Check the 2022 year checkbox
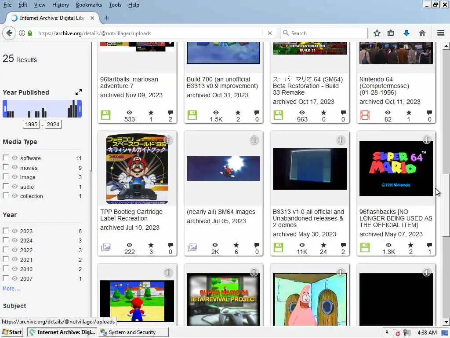Screen dimensions: 450x338 (x=5, y=250)
